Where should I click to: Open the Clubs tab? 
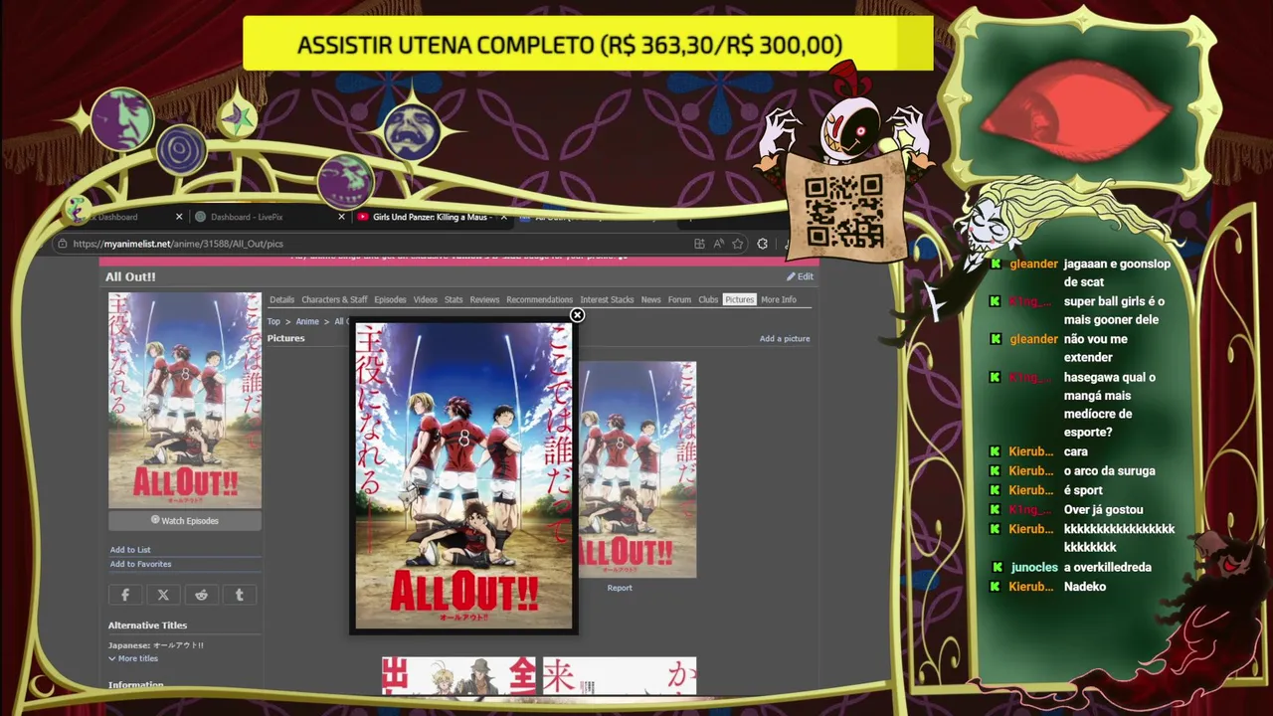click(708, 299)
